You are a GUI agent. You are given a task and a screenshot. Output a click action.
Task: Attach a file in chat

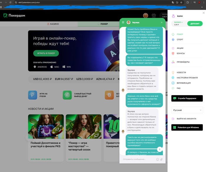161,159
